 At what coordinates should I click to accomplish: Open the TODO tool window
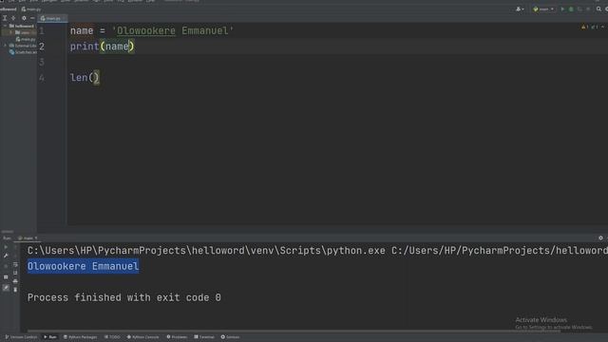112,337
